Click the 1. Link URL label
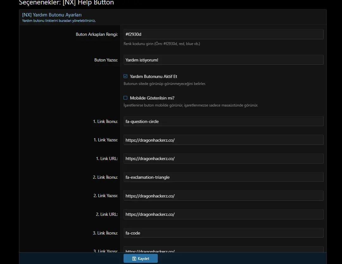 pos(107,158)
